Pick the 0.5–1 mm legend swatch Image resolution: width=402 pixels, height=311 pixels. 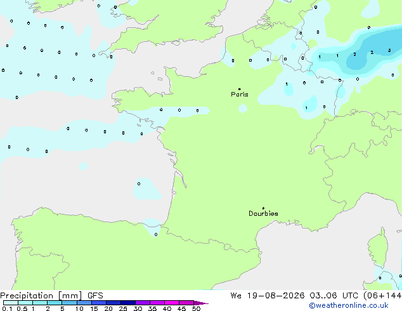(x=25, y=303)
